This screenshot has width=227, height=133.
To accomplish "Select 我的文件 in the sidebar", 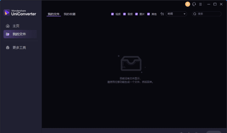I will pyautogui.click(x=20, y=34).
